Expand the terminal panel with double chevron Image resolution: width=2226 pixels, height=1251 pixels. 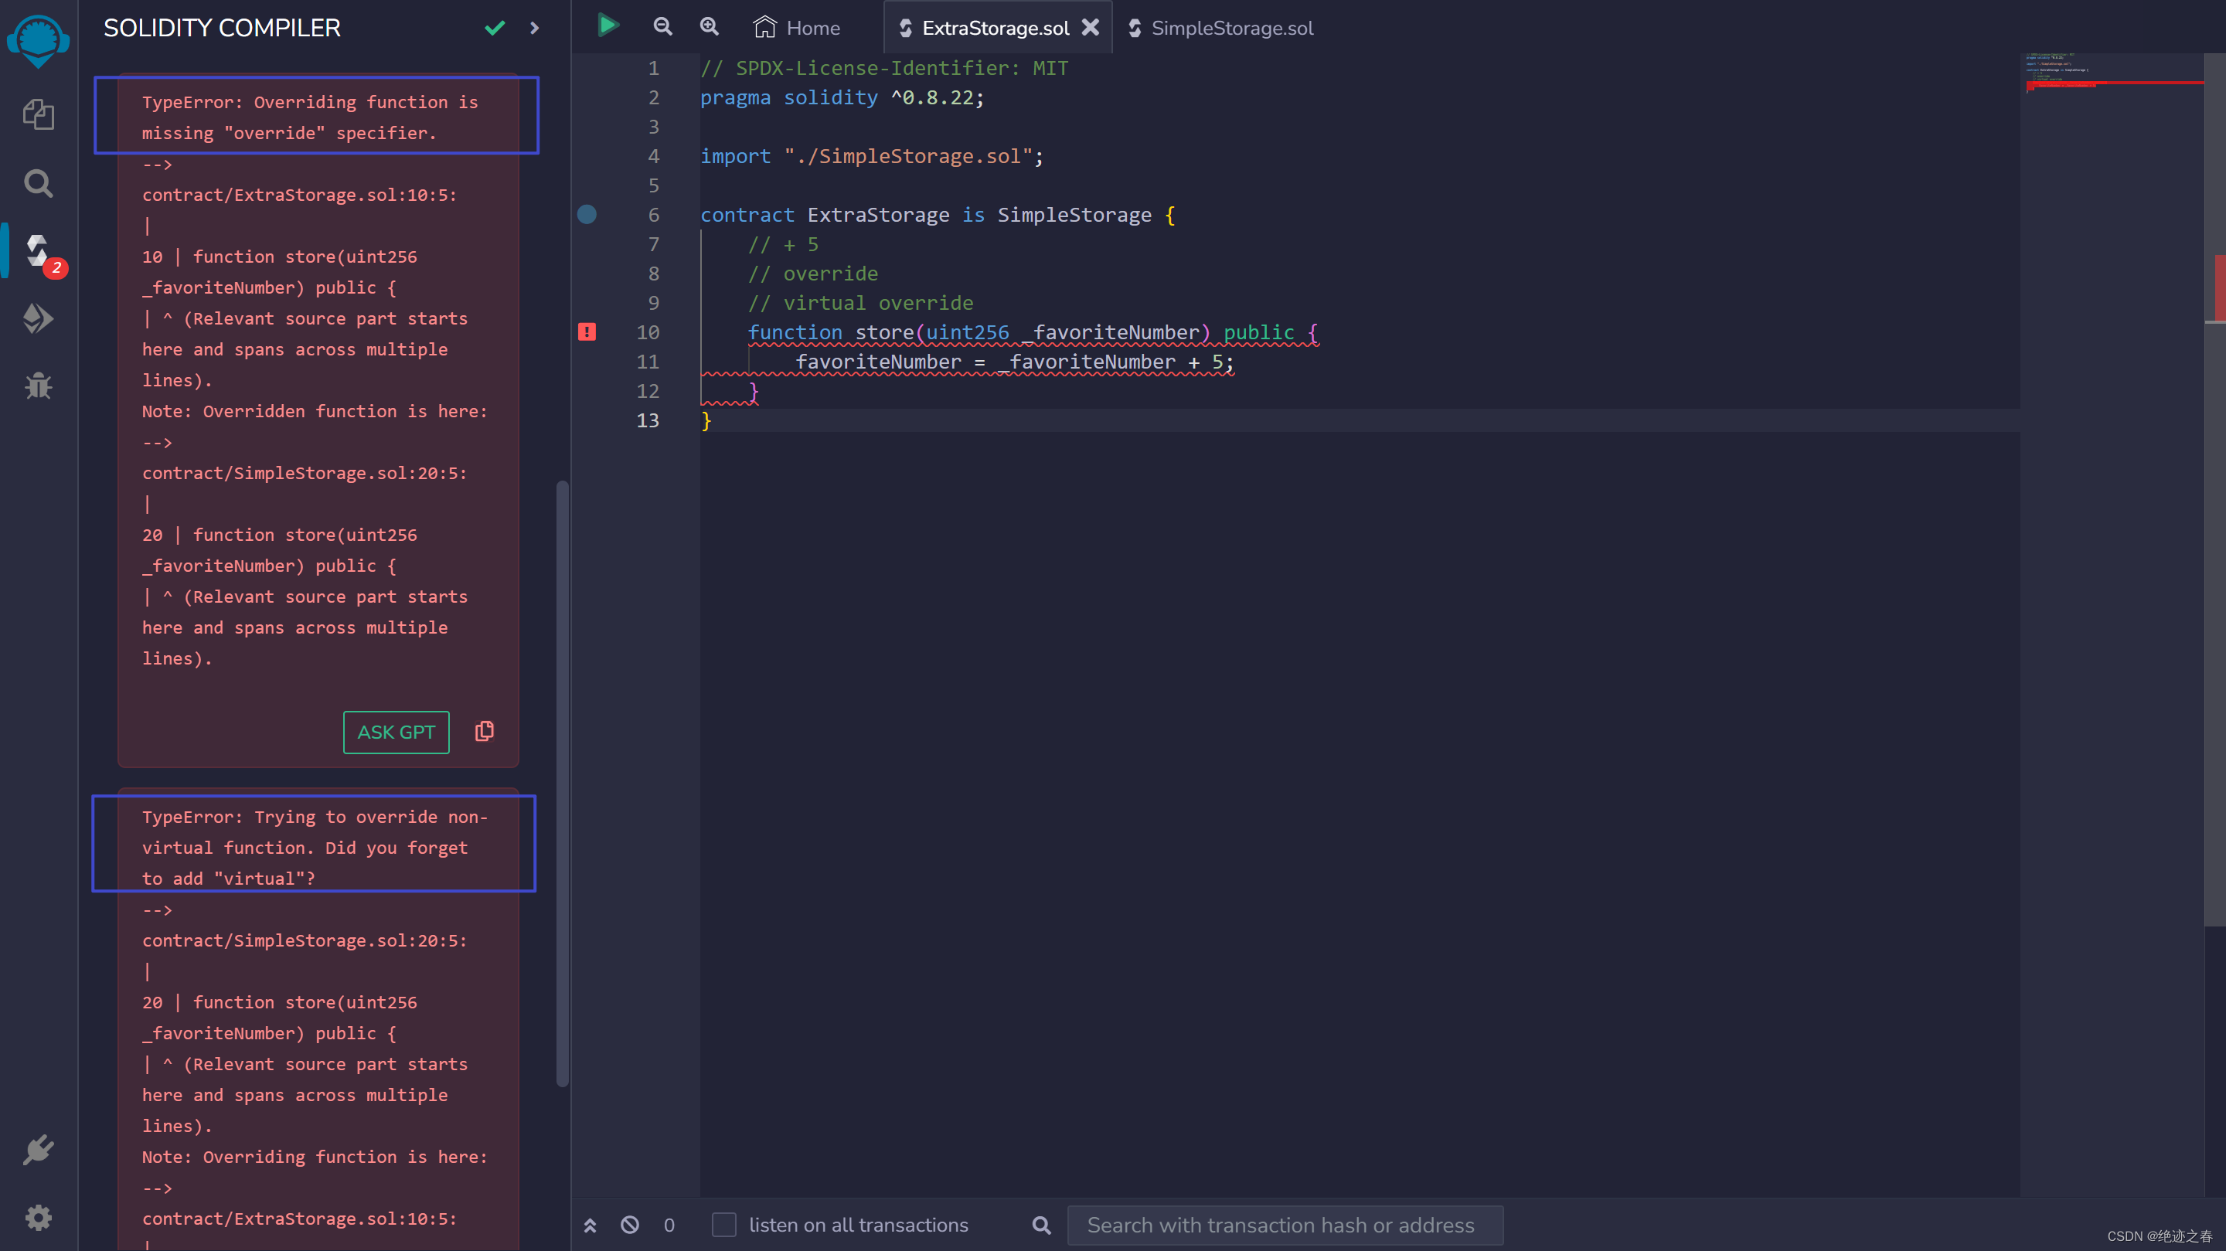[591, 1224]
